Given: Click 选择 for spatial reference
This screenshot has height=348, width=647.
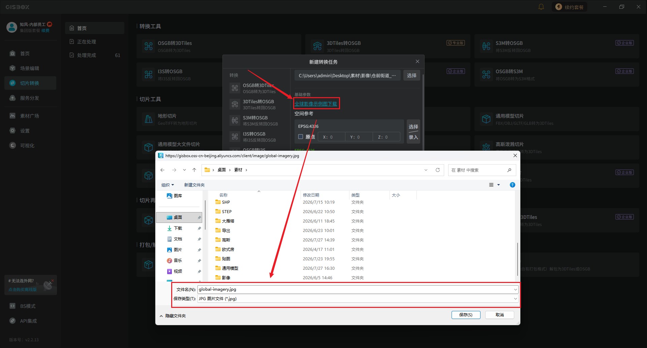Looking at the screenshot, I should point(413,127).
